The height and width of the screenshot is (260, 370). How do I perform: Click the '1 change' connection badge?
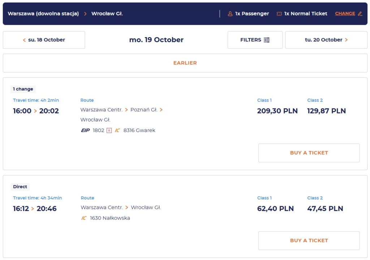(23, 89)
